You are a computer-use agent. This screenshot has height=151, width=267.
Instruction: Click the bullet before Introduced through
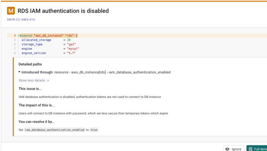pyautogui.click(x=20, y=72)
